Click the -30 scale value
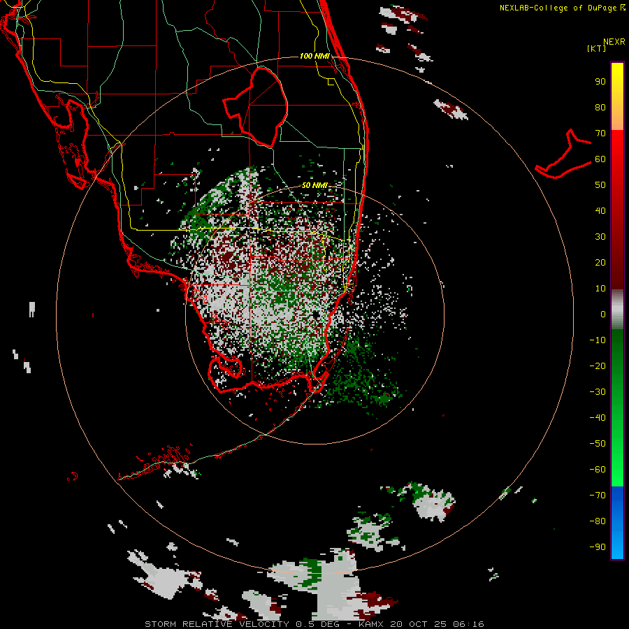The image size is (629, 629). click(598, 392)
